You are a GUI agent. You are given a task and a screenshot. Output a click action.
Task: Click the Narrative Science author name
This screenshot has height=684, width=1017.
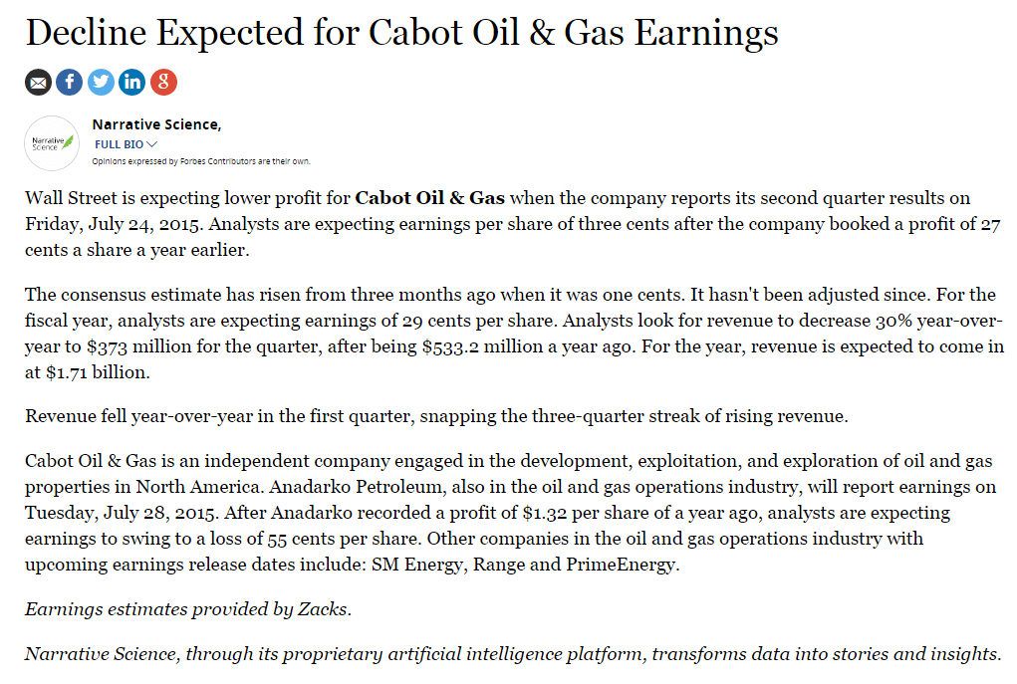(x=156, y=124)
